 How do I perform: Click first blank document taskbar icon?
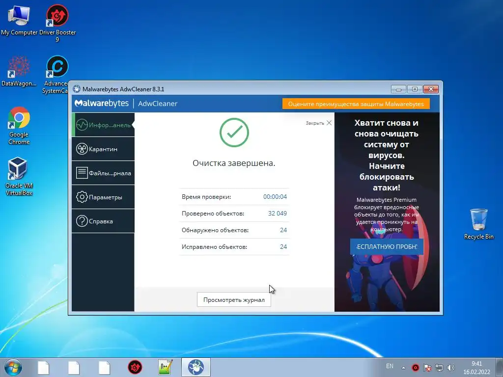pyautogui.click(x=43, y=367)
